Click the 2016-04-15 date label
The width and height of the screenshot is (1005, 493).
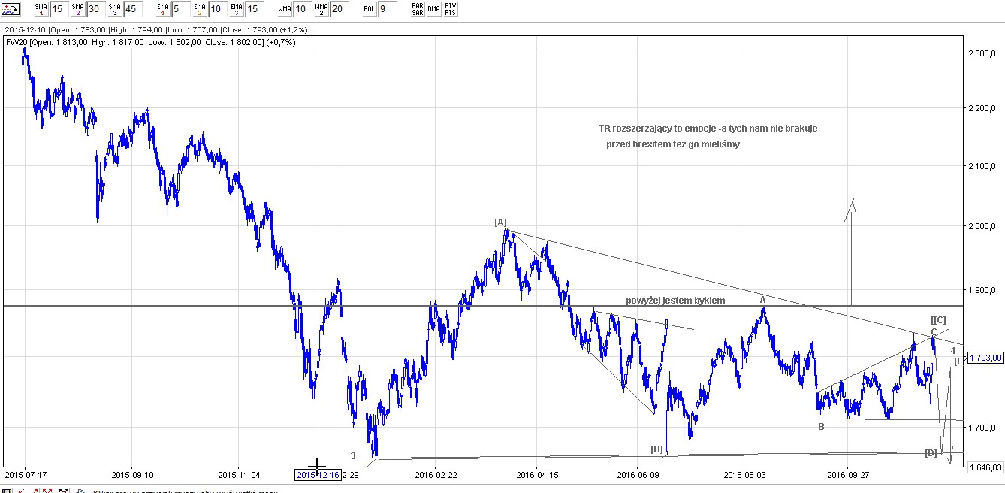(x=537, y=475)
